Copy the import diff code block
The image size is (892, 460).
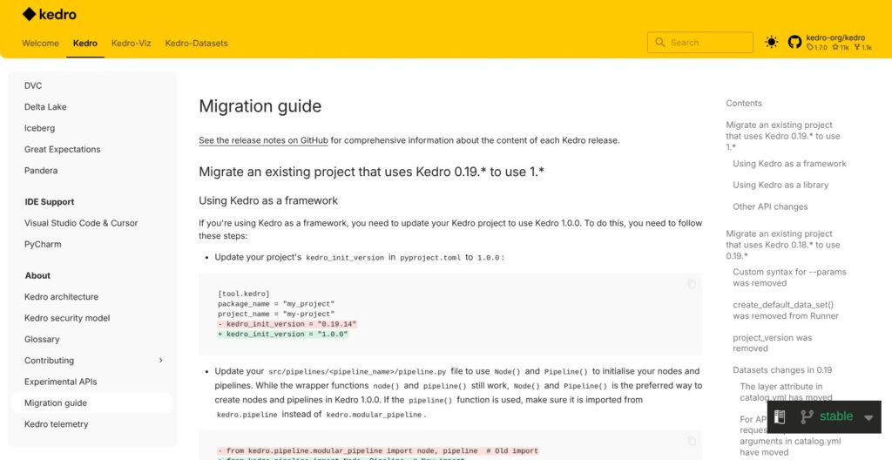[691, 441]
